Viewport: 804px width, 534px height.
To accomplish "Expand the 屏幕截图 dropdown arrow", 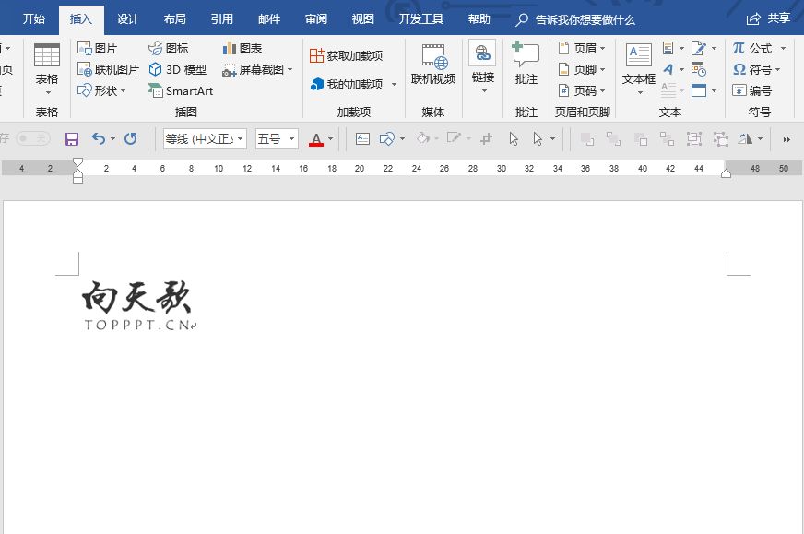I will pos(290,69).
